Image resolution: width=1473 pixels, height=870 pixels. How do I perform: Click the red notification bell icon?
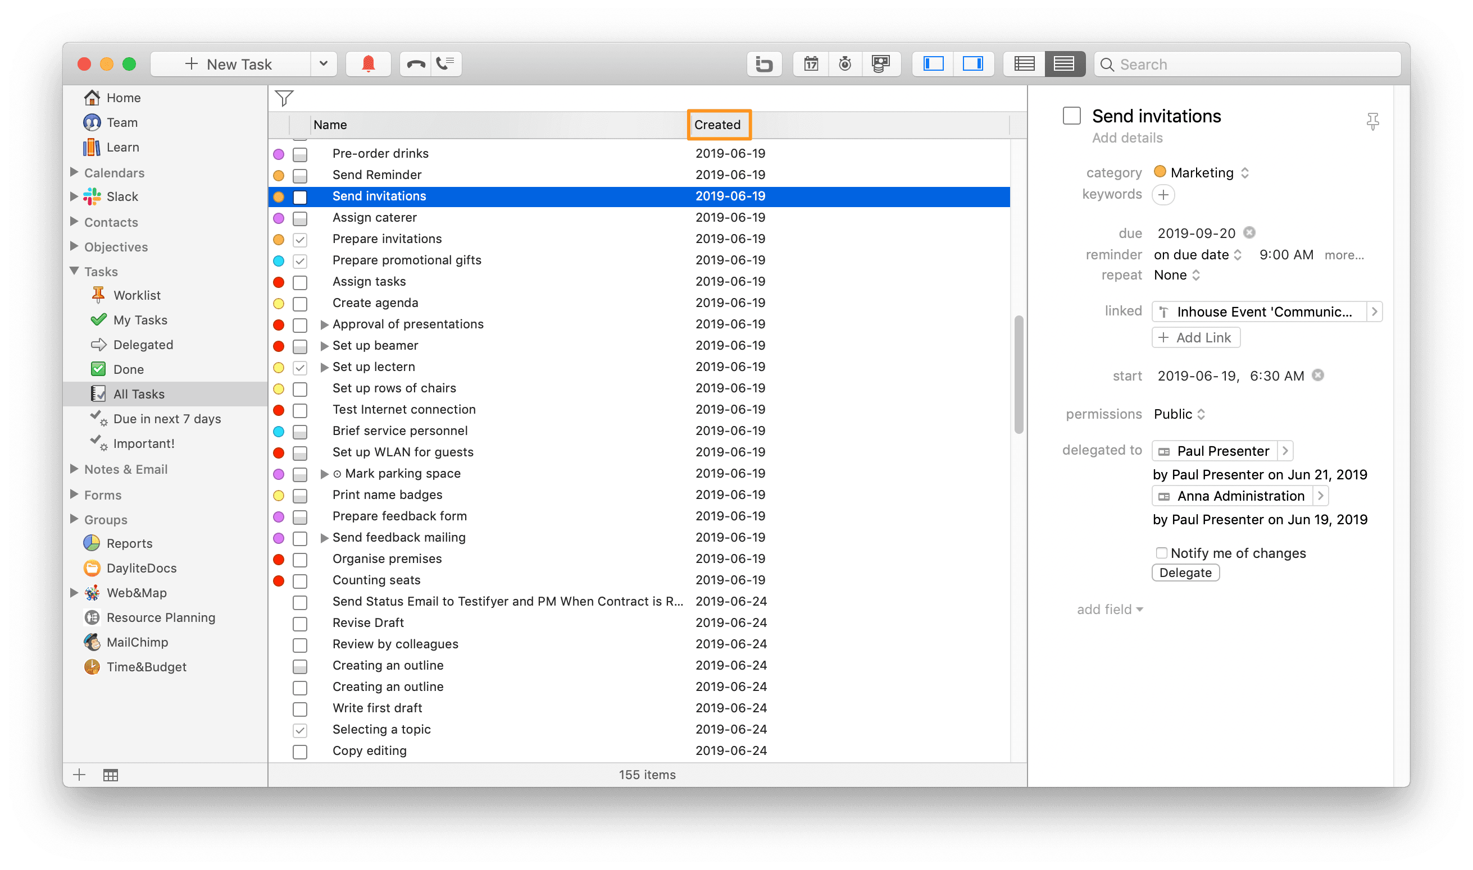pyautogui.click(x=368, y=64)
